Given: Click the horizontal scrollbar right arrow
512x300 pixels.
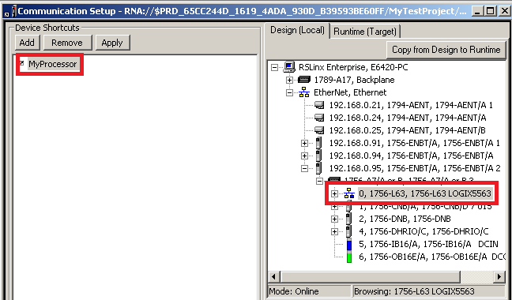Looking at the screenshot, I should pyautogui.click(x=499, y=277).
